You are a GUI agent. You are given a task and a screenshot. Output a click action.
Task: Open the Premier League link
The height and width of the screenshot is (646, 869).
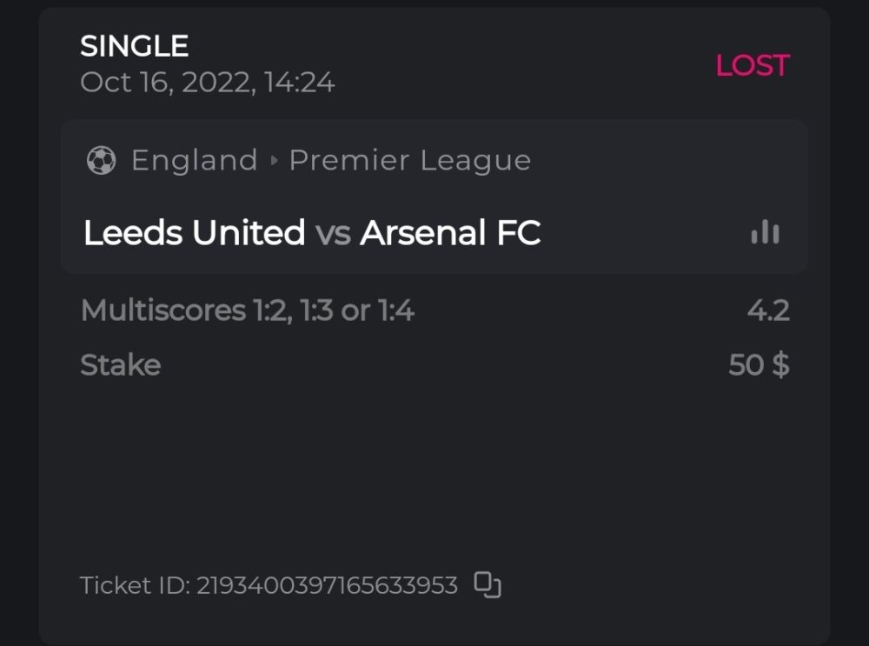click(x=409, y=161)
